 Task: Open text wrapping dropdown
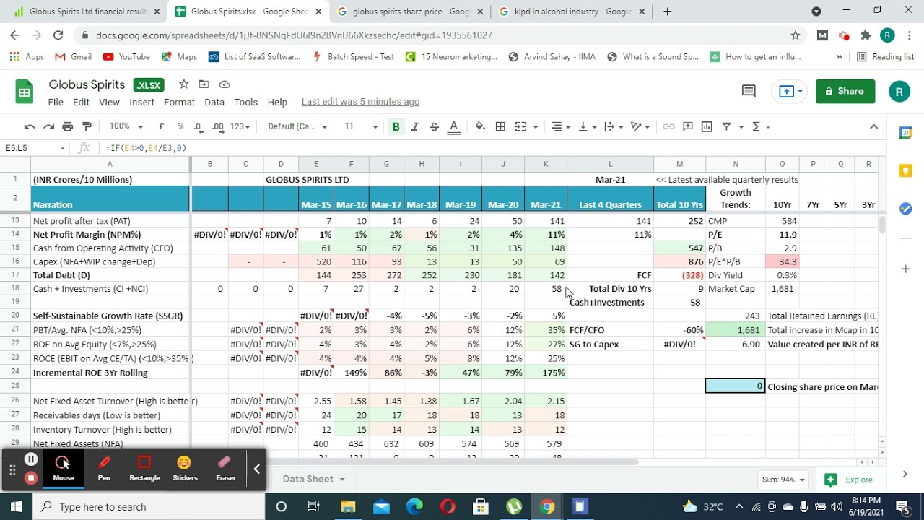point(613,126)
